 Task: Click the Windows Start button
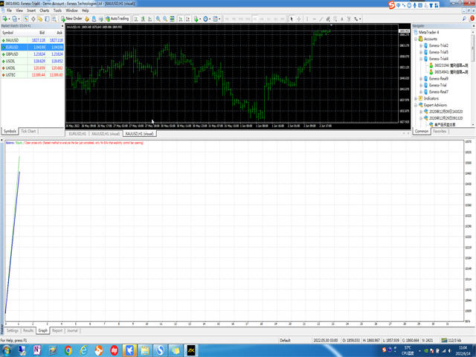[6, 350]
